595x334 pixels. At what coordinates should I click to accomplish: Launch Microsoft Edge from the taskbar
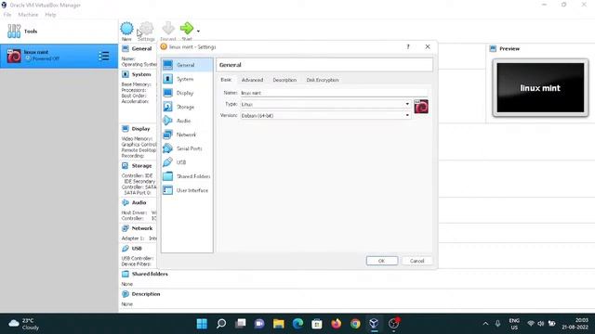point(297,324)
